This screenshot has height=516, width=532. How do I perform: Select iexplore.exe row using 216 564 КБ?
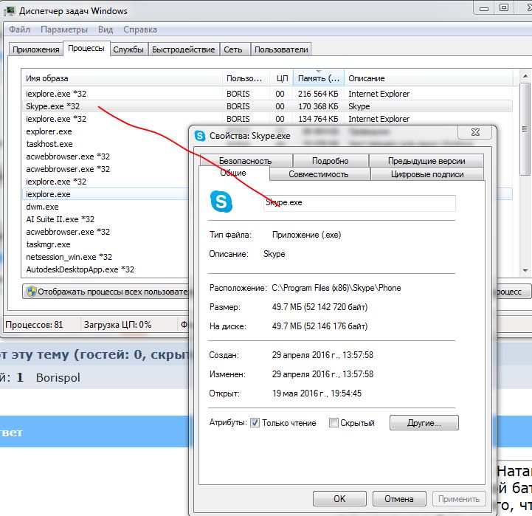(267, 94)
